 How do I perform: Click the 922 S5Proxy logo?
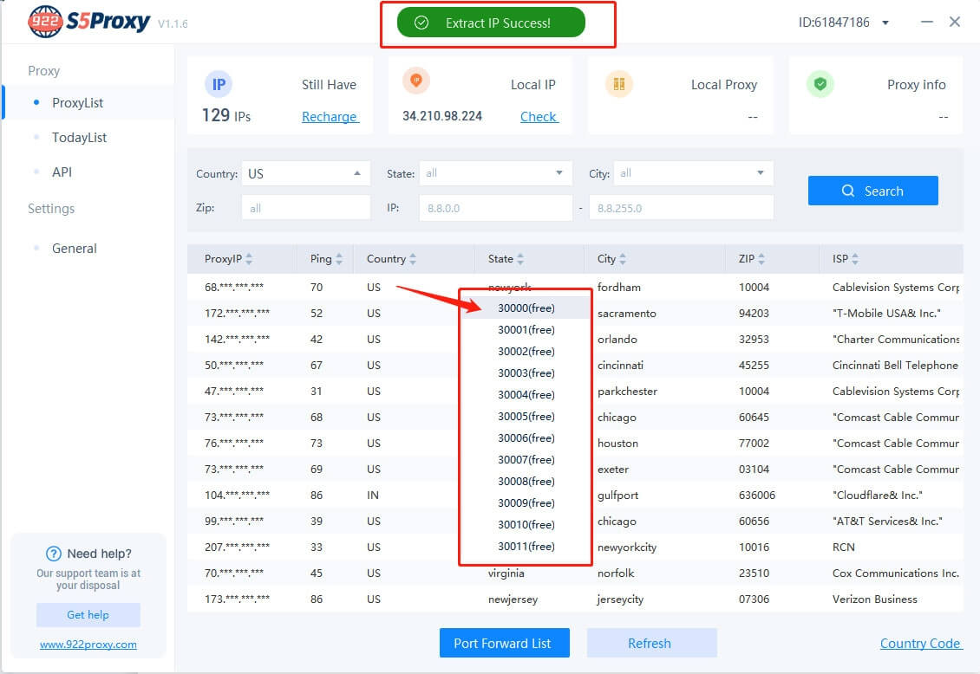point(88,23)
